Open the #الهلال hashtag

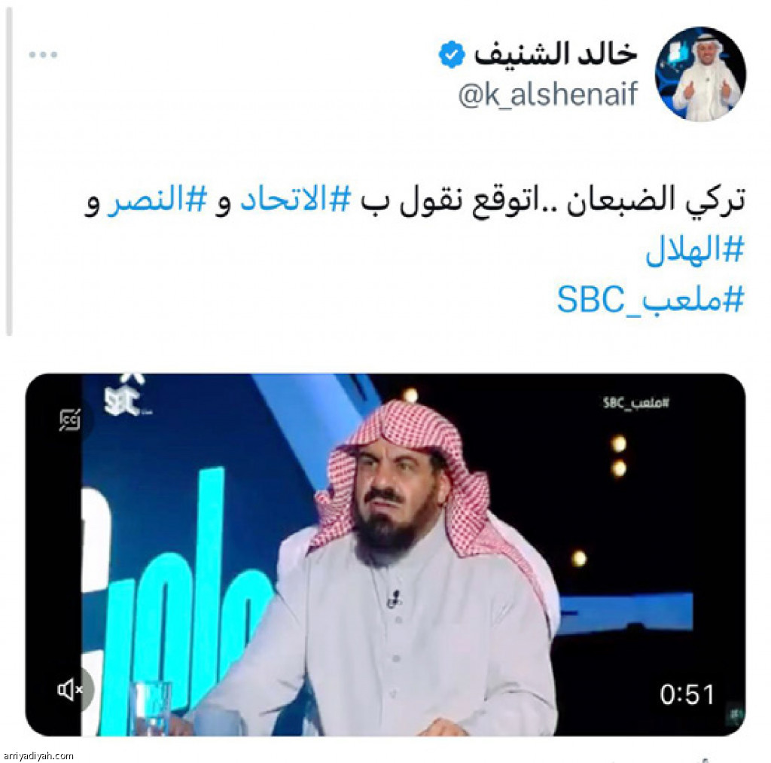point(695,250)
